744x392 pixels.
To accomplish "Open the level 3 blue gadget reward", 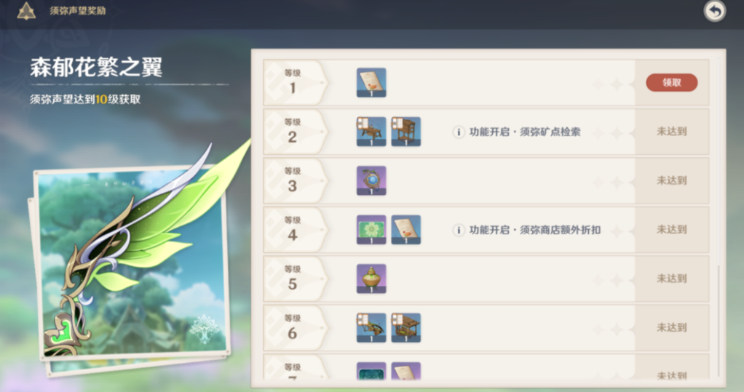I will [371, 180].
